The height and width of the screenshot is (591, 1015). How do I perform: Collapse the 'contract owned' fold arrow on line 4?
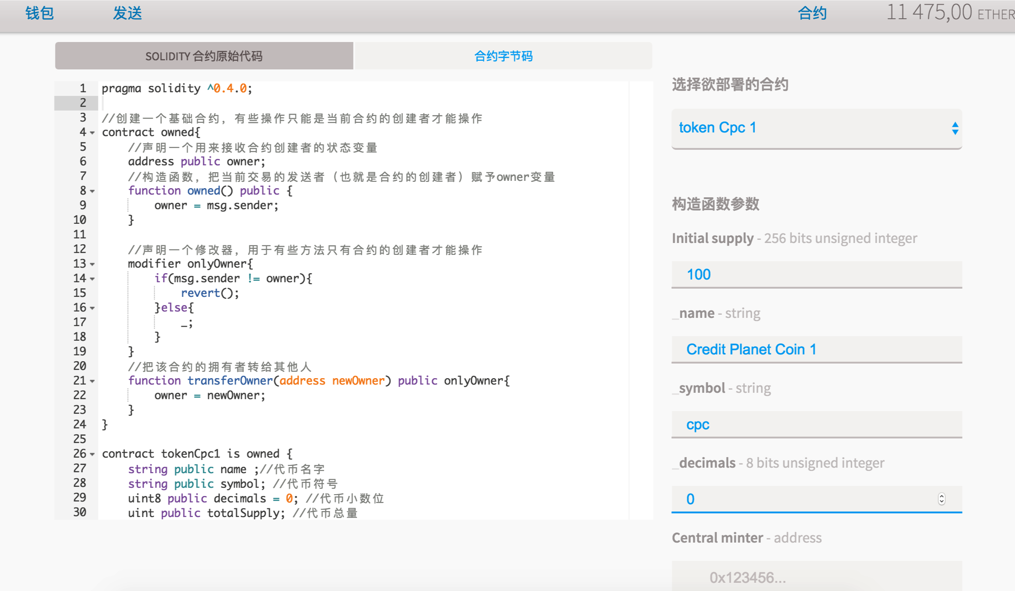tap(92, 133)
